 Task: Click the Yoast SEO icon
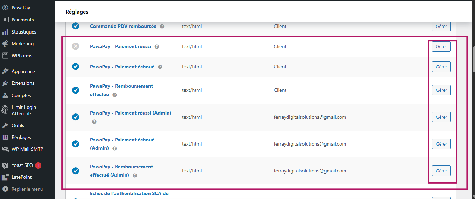coord(5,165)
